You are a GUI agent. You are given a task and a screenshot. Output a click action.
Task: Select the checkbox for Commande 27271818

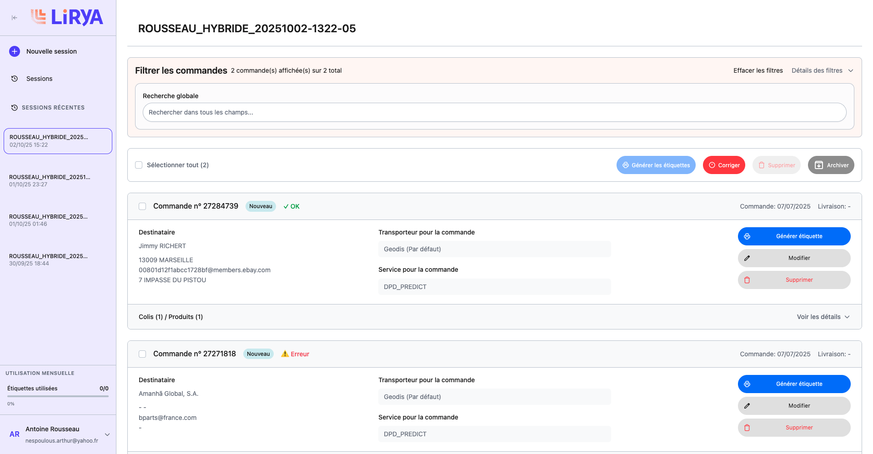[142, 354]
